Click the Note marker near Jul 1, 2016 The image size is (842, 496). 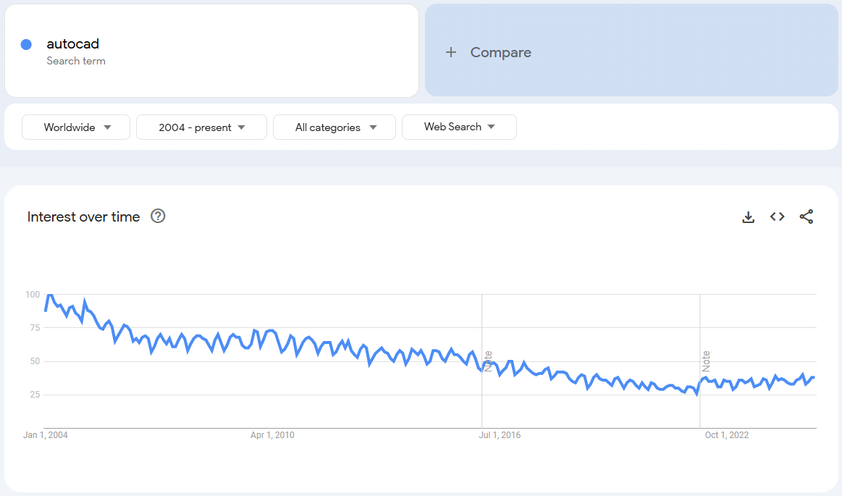click(488, 361)
